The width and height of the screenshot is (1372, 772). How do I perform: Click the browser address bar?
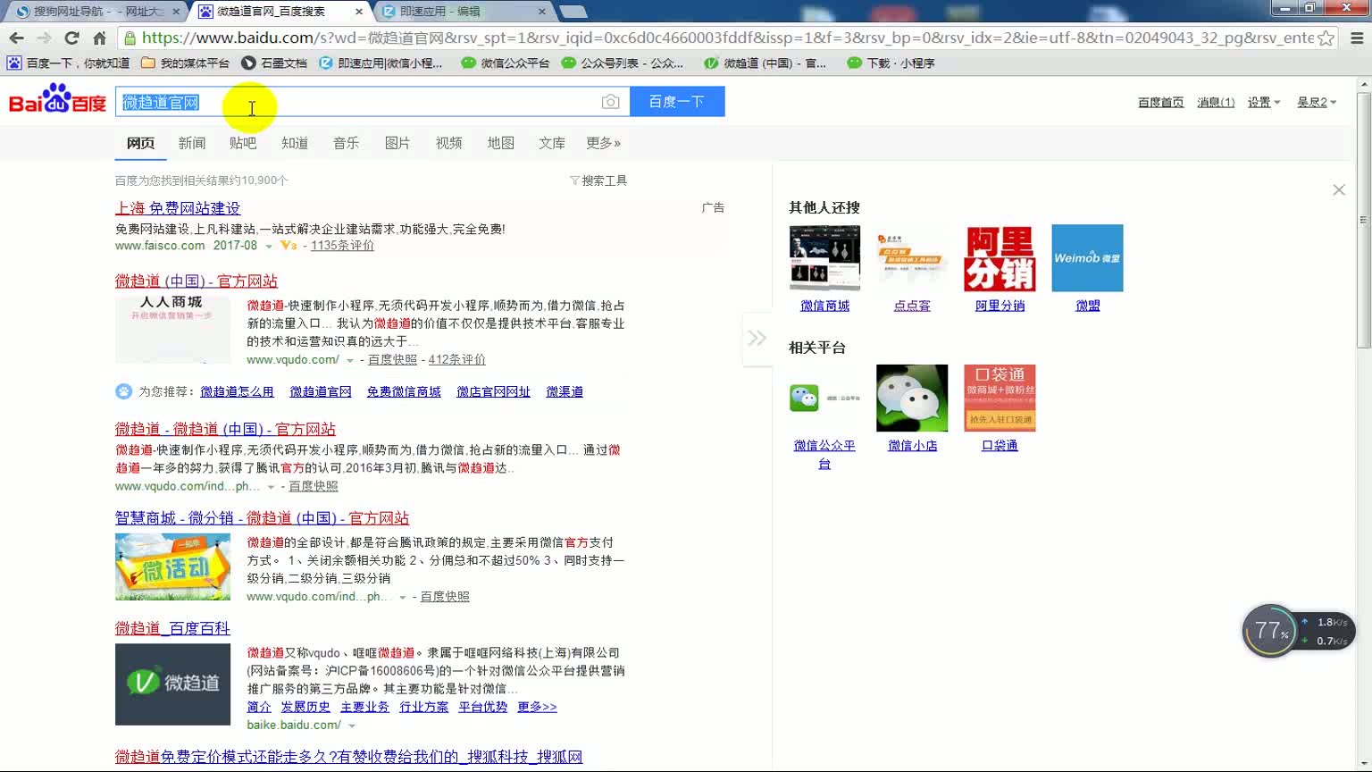(728, 38)
